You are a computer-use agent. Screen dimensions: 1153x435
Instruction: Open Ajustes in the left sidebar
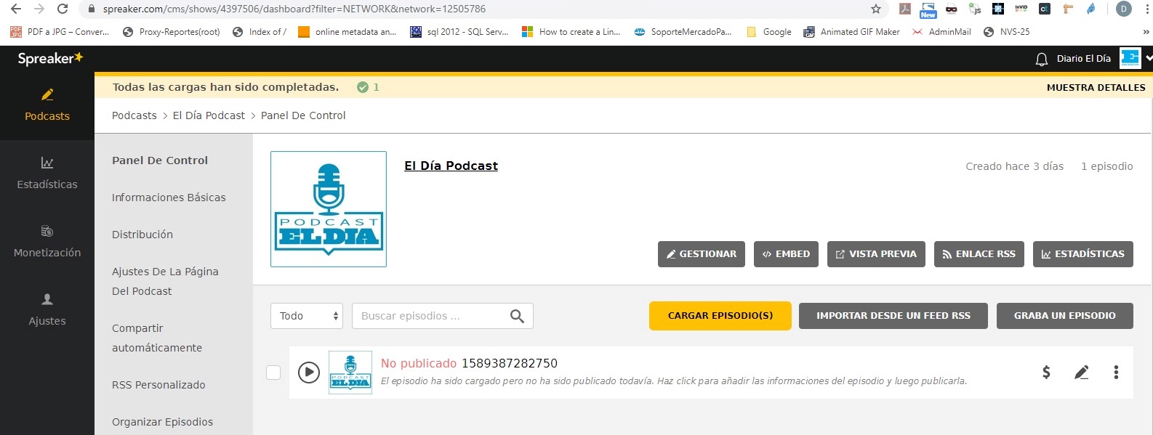pos(47,310)
